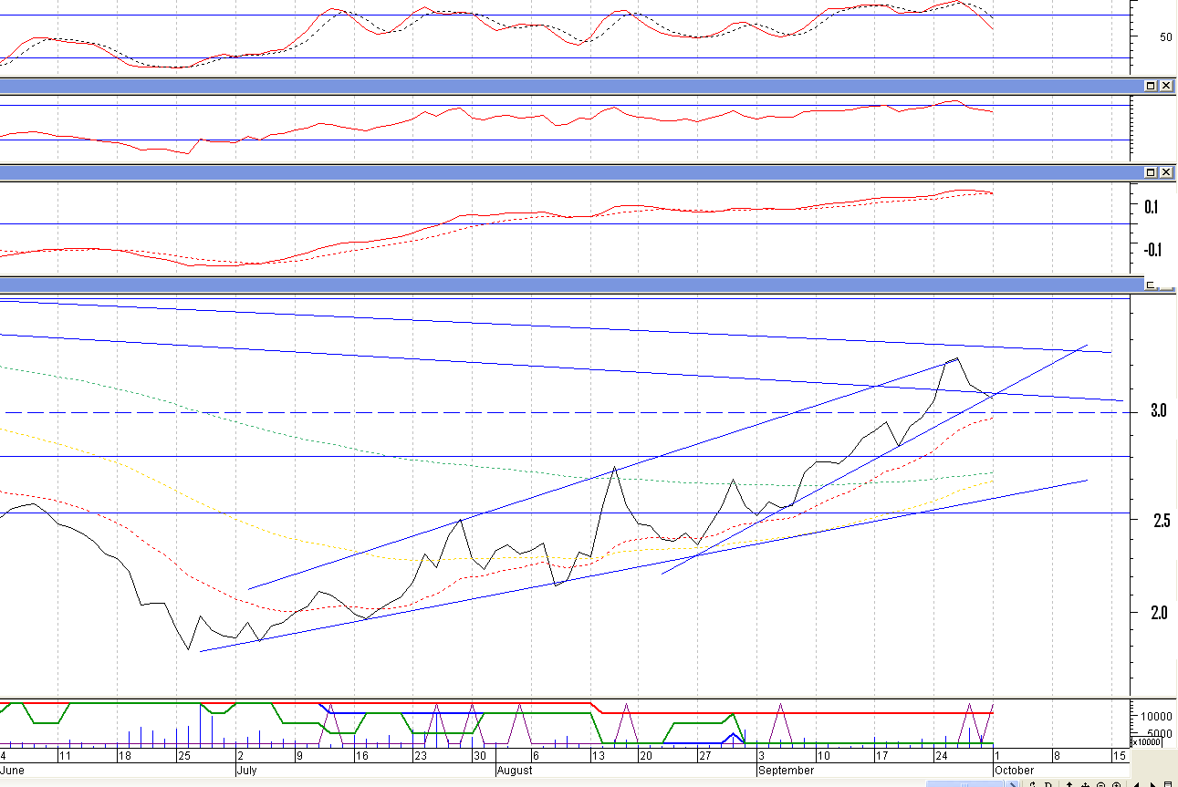Click the 2.5 price axis label
The width and height of the screenshot is (1178, 787).
(1160, 521)
